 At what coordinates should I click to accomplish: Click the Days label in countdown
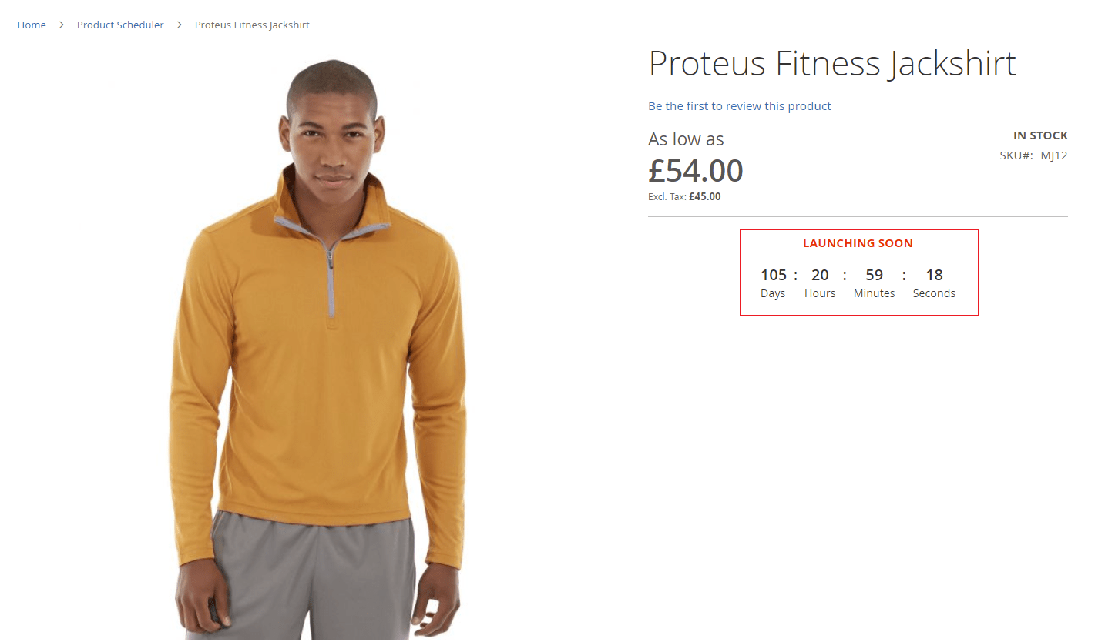tap(773, 293)
